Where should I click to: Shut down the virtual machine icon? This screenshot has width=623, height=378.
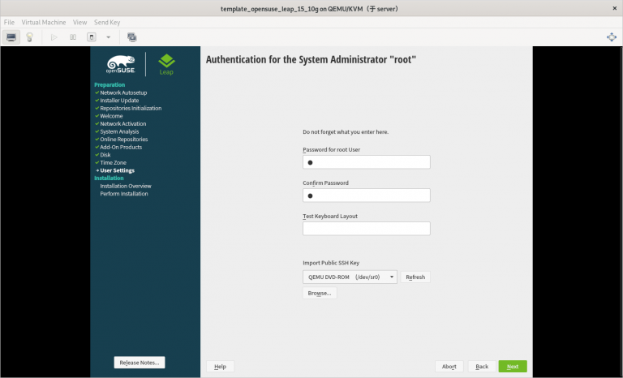click(x=92, y=37)
